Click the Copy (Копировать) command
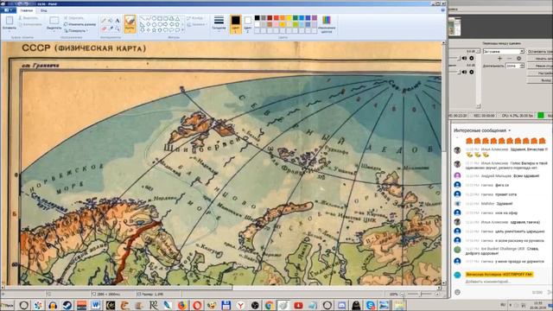The width and height of the screenshot is (553, 311). [x=30, y=25]
